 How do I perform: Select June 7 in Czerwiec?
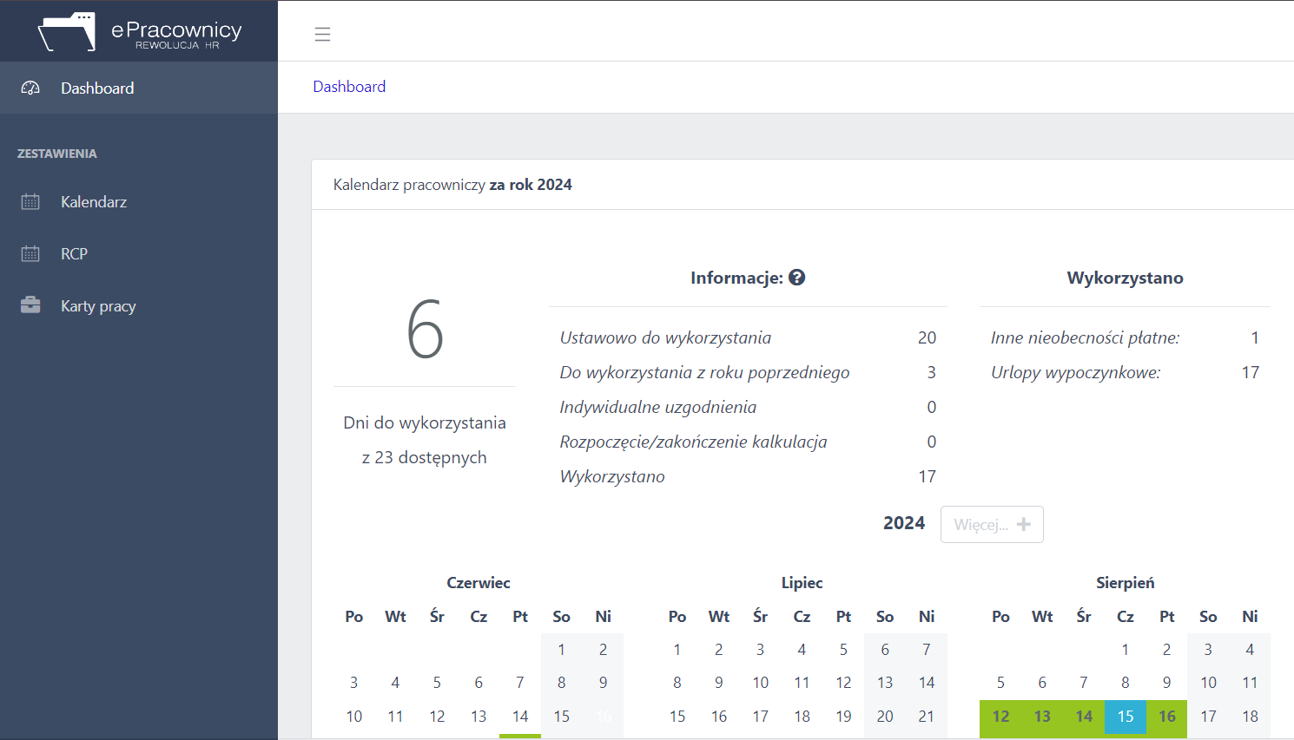[520, 683]
